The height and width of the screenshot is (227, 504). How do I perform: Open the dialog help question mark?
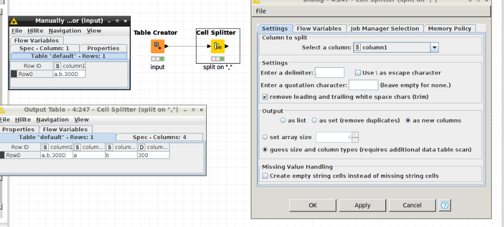tap(445, 205)
